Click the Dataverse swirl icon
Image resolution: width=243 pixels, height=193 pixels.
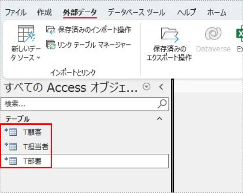[x=213, y=33]
